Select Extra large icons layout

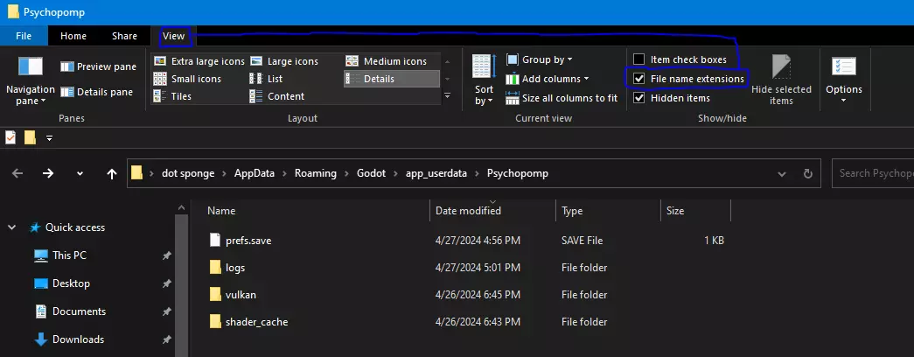click(199, 61)
